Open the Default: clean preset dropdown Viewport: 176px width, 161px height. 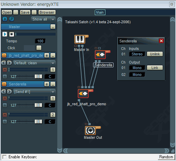pyautogui.click(x=34, y=63)
